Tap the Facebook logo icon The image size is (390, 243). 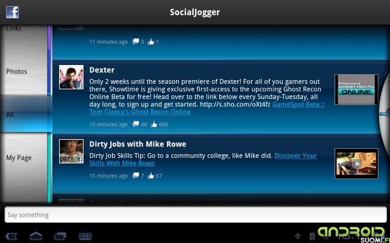tap(12, 12)
